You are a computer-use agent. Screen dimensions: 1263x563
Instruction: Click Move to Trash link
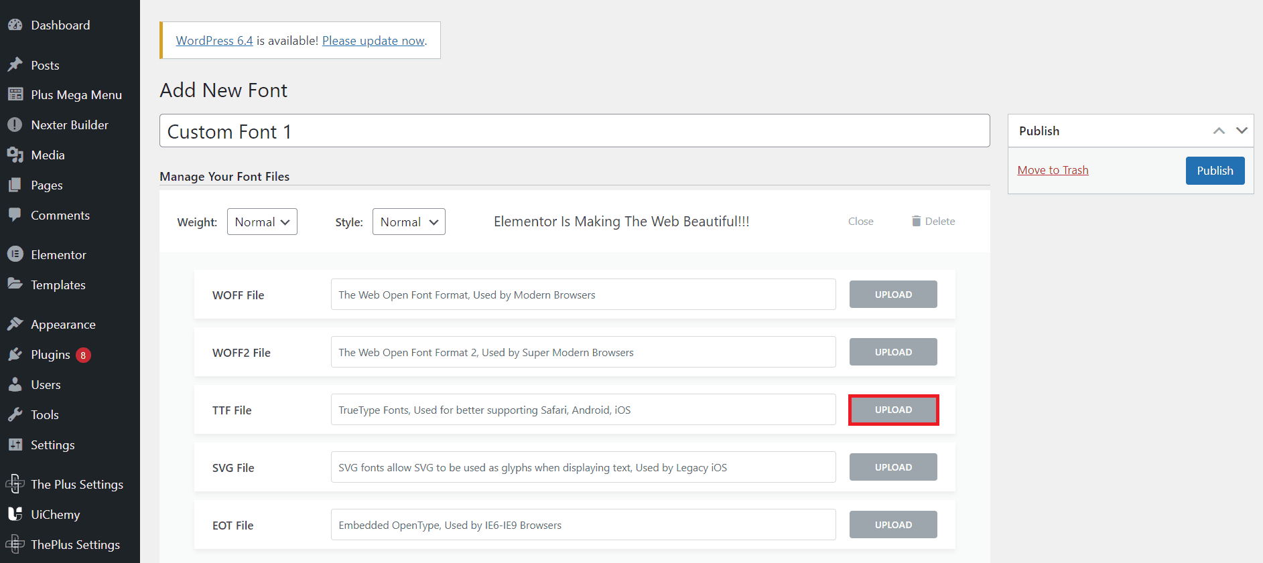point(1053,170)
